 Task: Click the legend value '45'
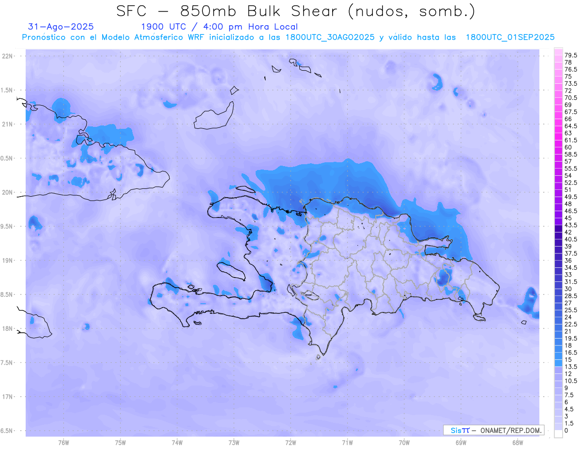click(x=568, y=218)
